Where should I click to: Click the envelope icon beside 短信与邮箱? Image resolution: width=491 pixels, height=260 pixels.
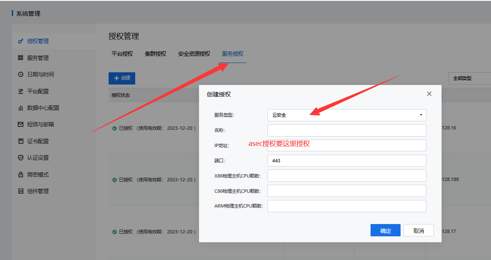point(20,124)
